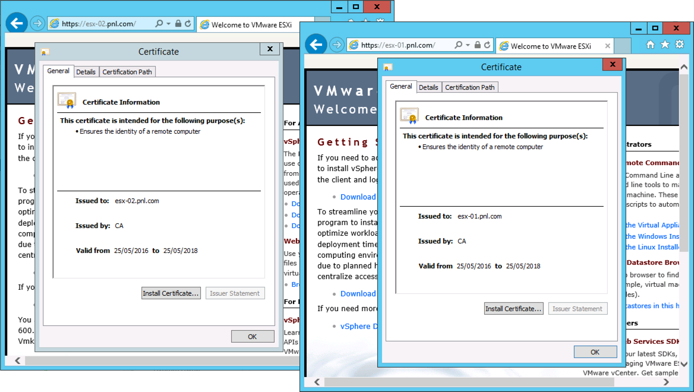The width and height of the screenshot is (694, 392).
Task: Maximize the esx-01 browser window
Action: 655,28
